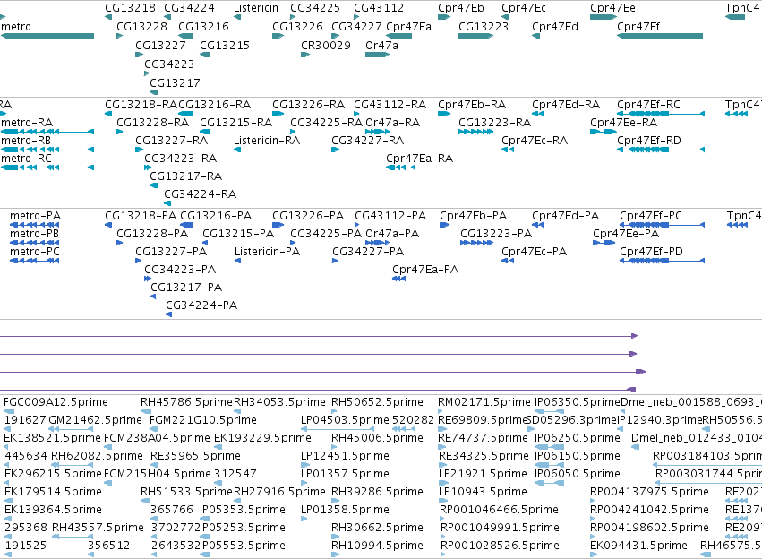Screen dimensions: 762x559
Task: Click the RH43557.5prime EST label
Action: [98, 528]
